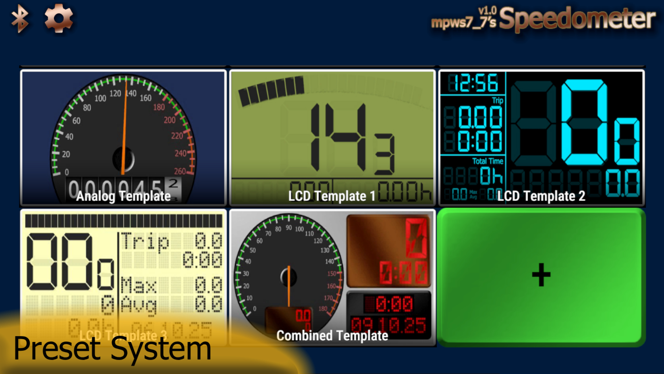Click the orange needle on analog gauge
The height and width of the screenshot is (374, 664).
coord(124,125)
